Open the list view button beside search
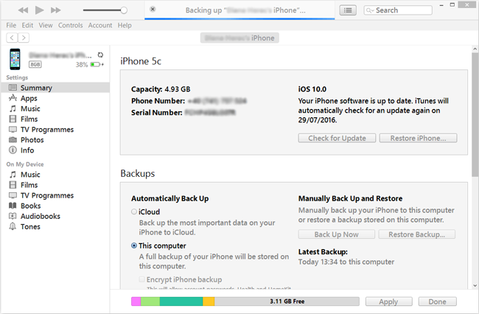Image resolution: width=479 pixels, height=314 pixels. [x=348, y=10]
